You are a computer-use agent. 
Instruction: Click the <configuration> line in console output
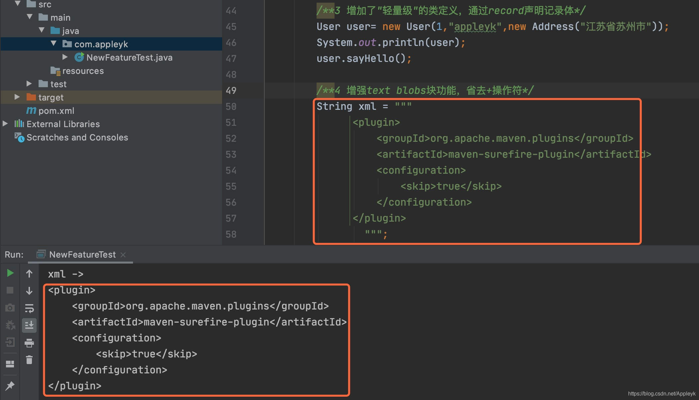116,338
